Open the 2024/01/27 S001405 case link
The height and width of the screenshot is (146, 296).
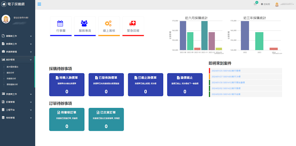pyautogui.click(x=226, y=76)
